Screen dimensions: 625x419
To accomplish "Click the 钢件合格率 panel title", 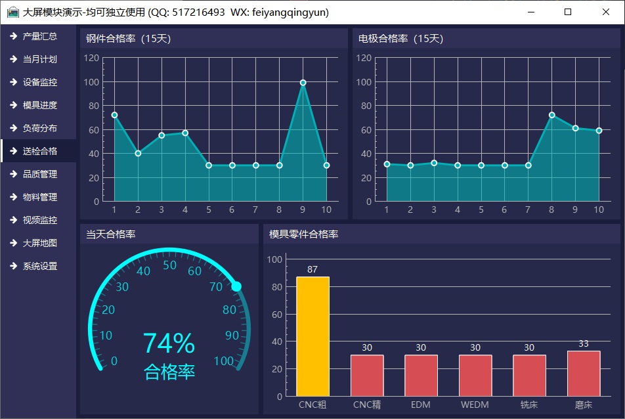I will coord(128,39).
